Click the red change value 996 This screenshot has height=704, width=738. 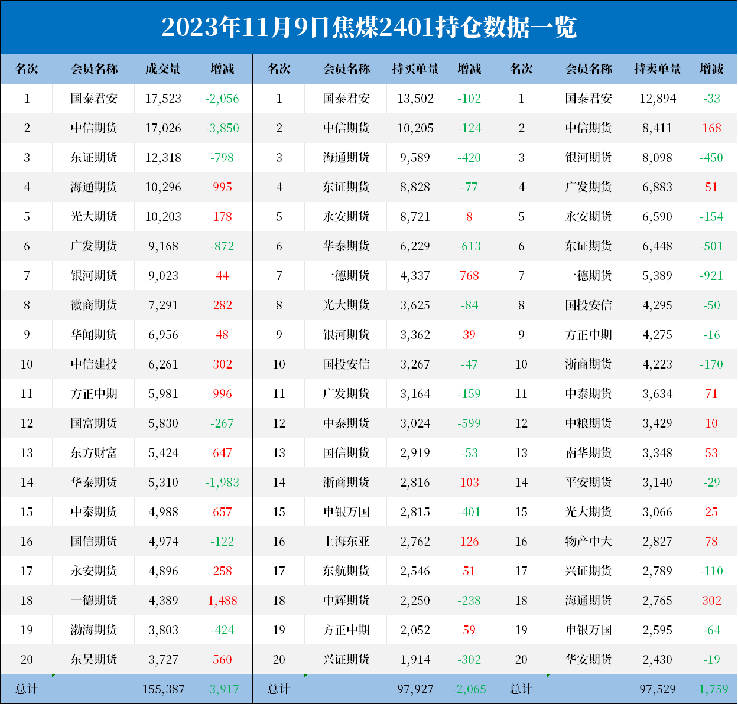click(x=222, y=394)
